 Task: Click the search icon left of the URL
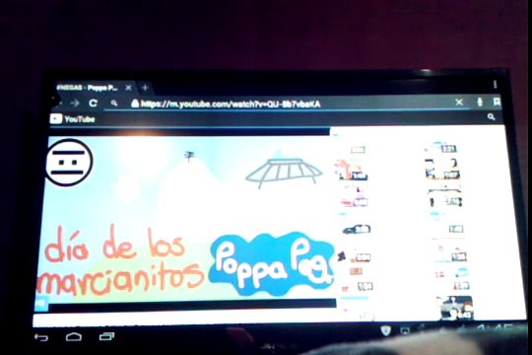pos(114,103)
